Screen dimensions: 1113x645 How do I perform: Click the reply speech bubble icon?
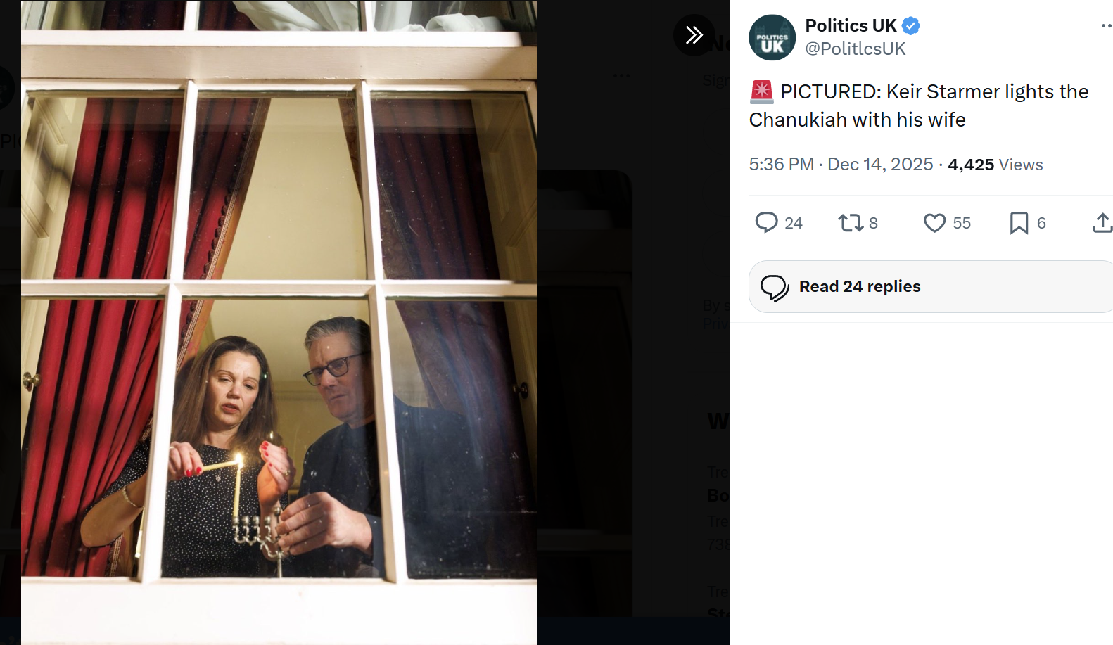tap(766, 223)
